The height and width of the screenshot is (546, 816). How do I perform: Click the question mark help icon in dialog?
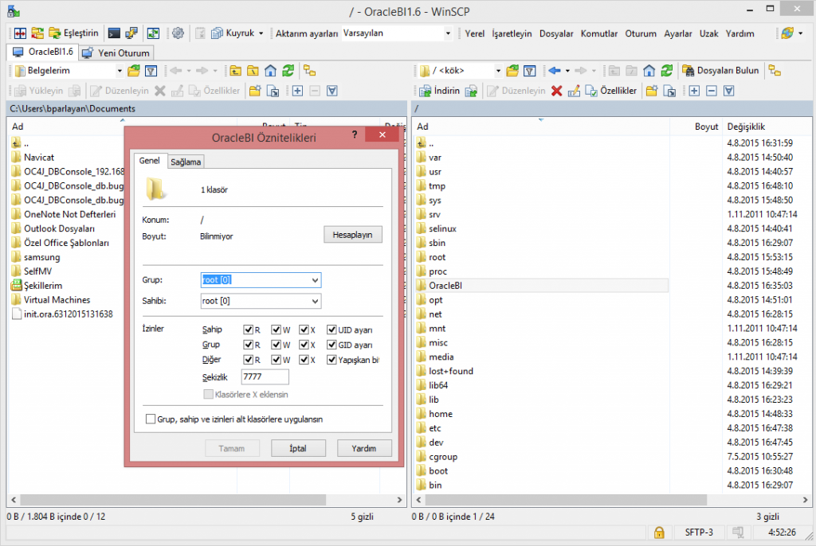tap(355, 135)
